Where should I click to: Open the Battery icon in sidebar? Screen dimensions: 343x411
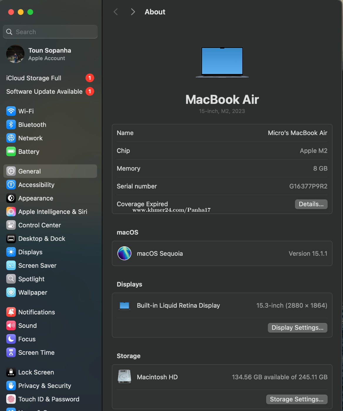coord(11,152)
